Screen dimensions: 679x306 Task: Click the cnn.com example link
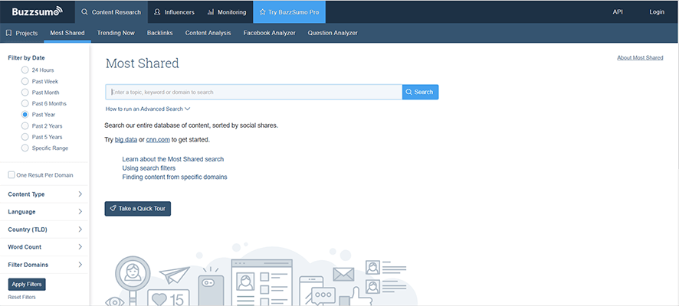pyautogui.click(x=158, y=140)
